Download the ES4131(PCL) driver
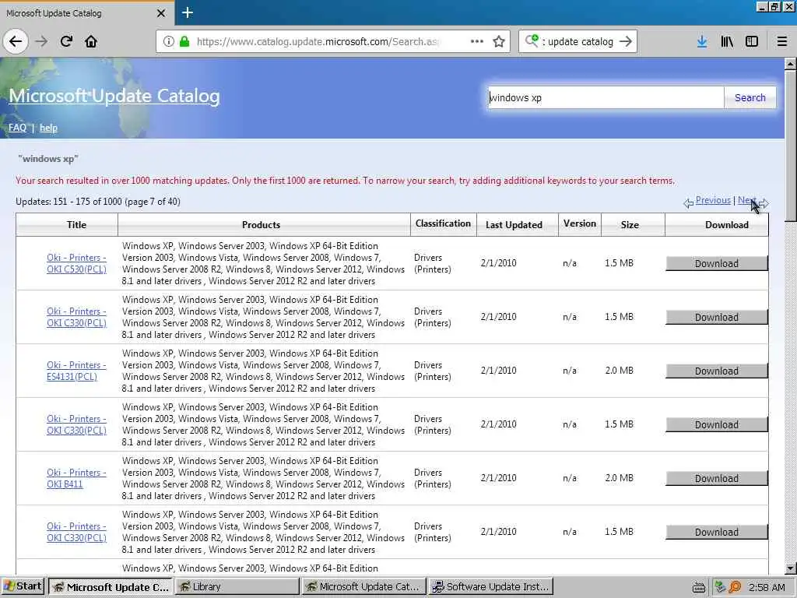This screenshot has height=598, width=797. pyautogui.click(x=716, y=371)
